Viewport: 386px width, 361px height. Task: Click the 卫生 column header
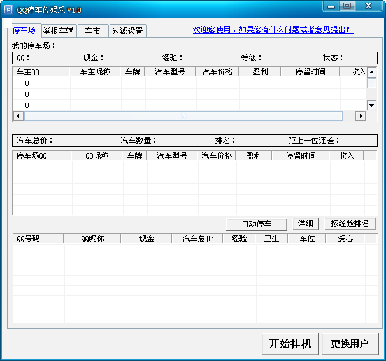272,238
